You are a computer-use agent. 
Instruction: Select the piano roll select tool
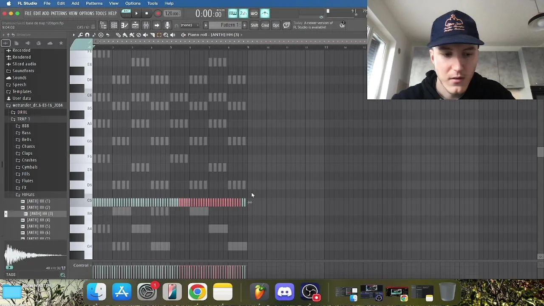click(x=159, y=35)
